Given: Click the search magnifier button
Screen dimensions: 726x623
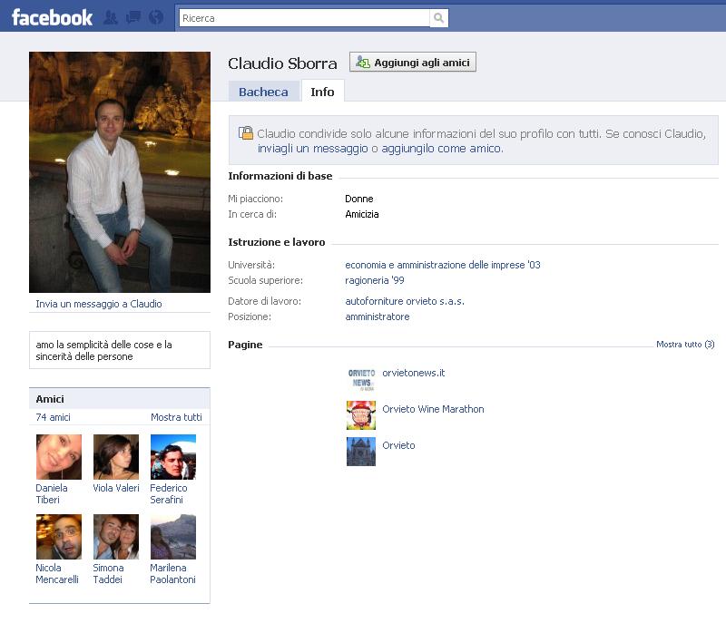Looking at the screenshot, I should click(x=438, y=18).
